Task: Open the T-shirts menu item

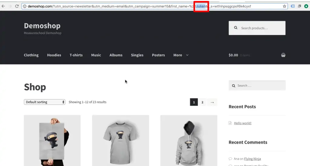Action: (76, 55)
